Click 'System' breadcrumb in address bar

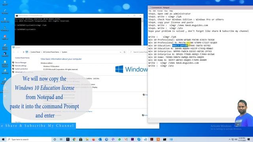(64, 52)
